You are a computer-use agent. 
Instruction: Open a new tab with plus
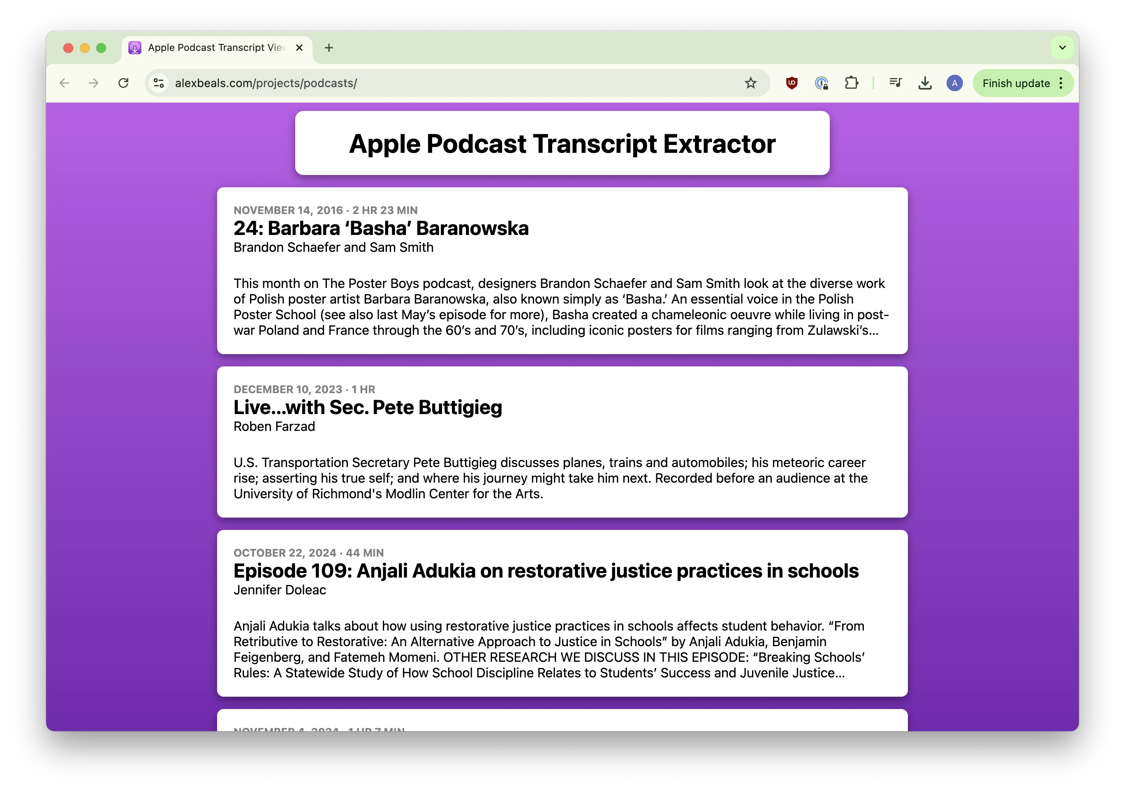click(x=329, y=48)
